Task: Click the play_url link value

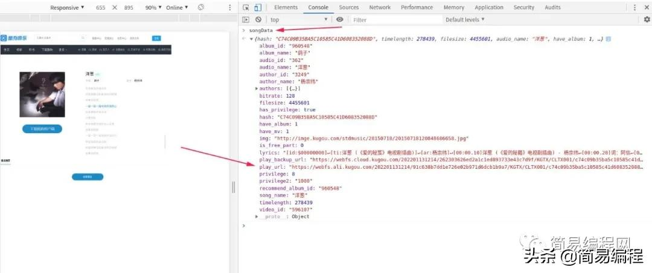Action: pos(465,167)
